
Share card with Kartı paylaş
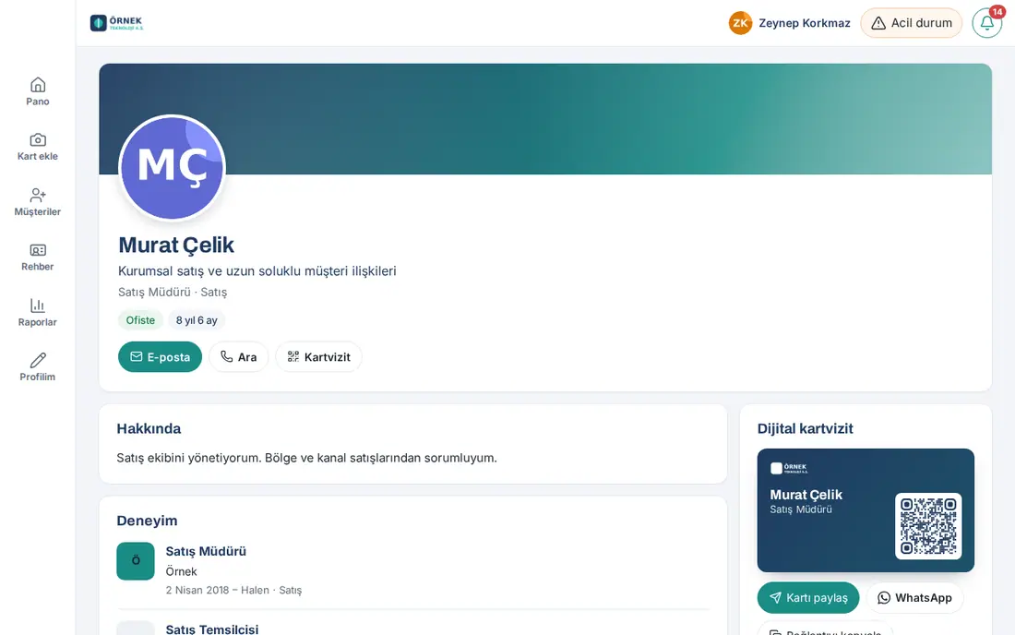808,597
